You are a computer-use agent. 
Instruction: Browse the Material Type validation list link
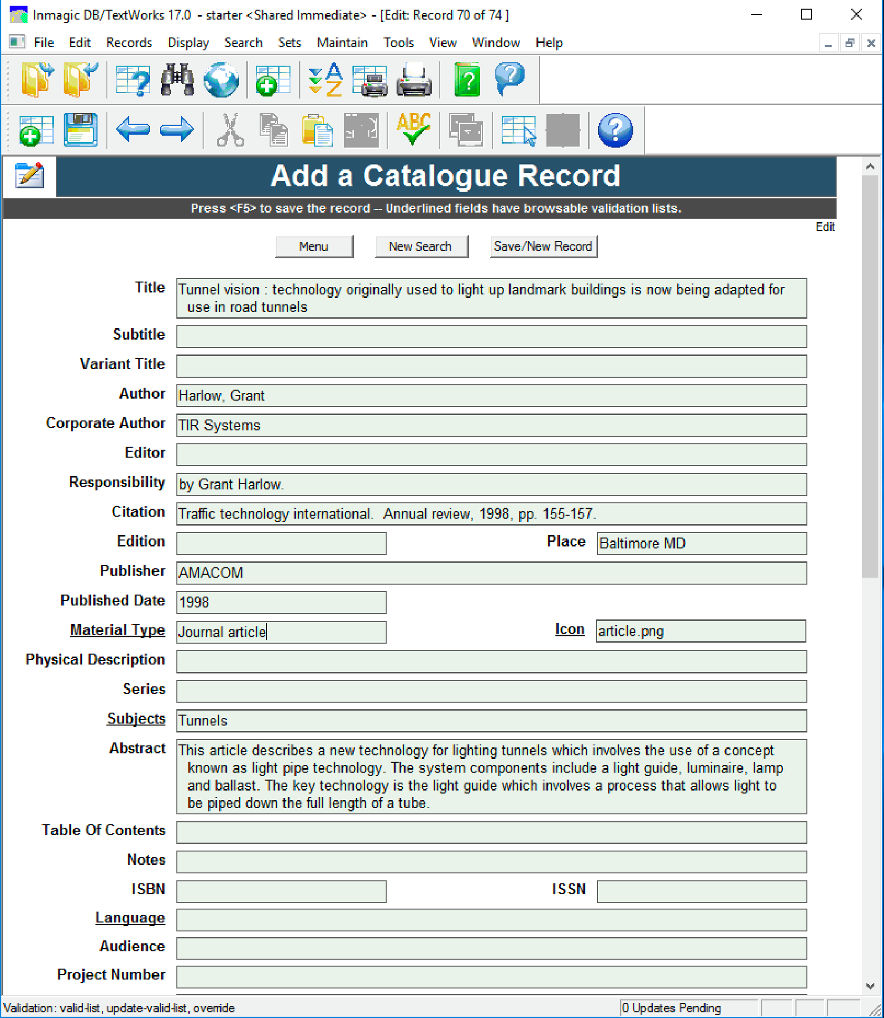pos(118,630)
